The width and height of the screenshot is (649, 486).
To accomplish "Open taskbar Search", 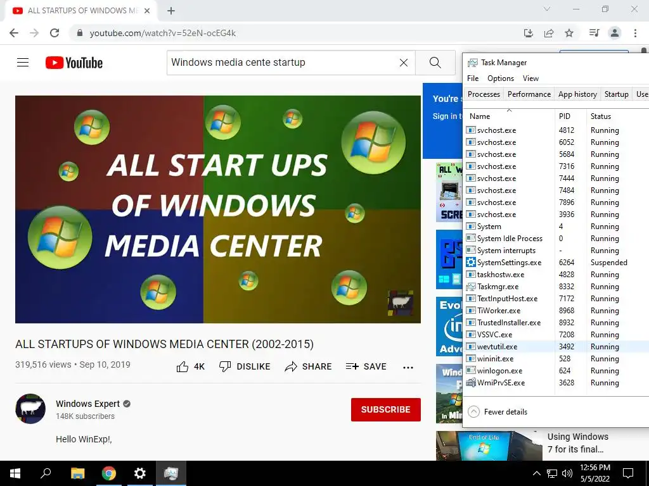I will coord(46,473).
